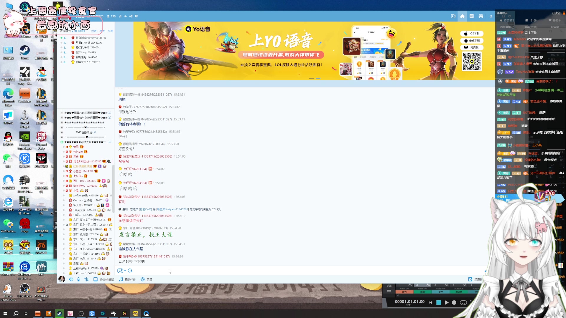Open the list view tab in top toolbar

pyautogui.click(x=472, y=16)
